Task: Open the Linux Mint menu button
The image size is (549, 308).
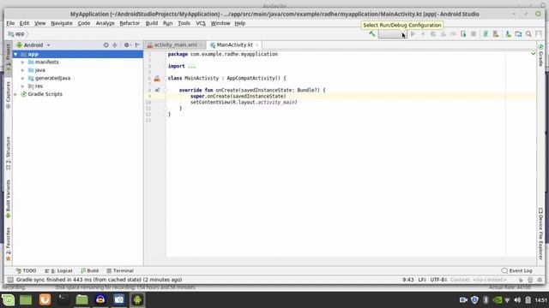Action: point(8,299)
